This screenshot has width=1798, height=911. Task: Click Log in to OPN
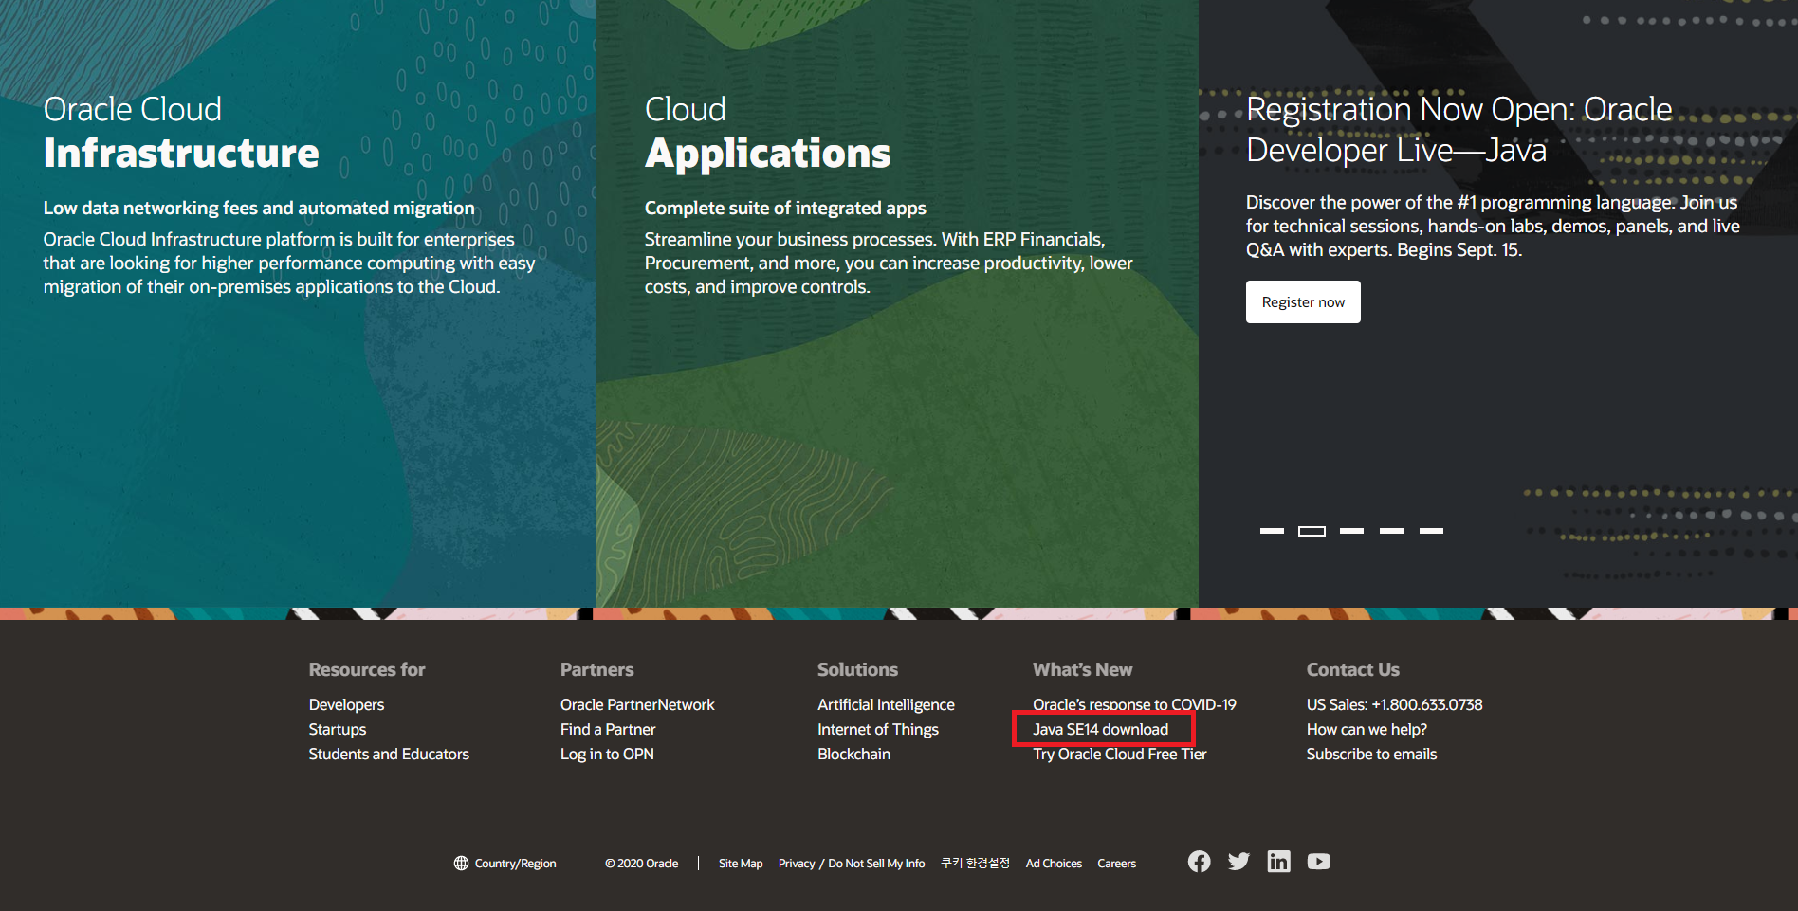(607, 754)
